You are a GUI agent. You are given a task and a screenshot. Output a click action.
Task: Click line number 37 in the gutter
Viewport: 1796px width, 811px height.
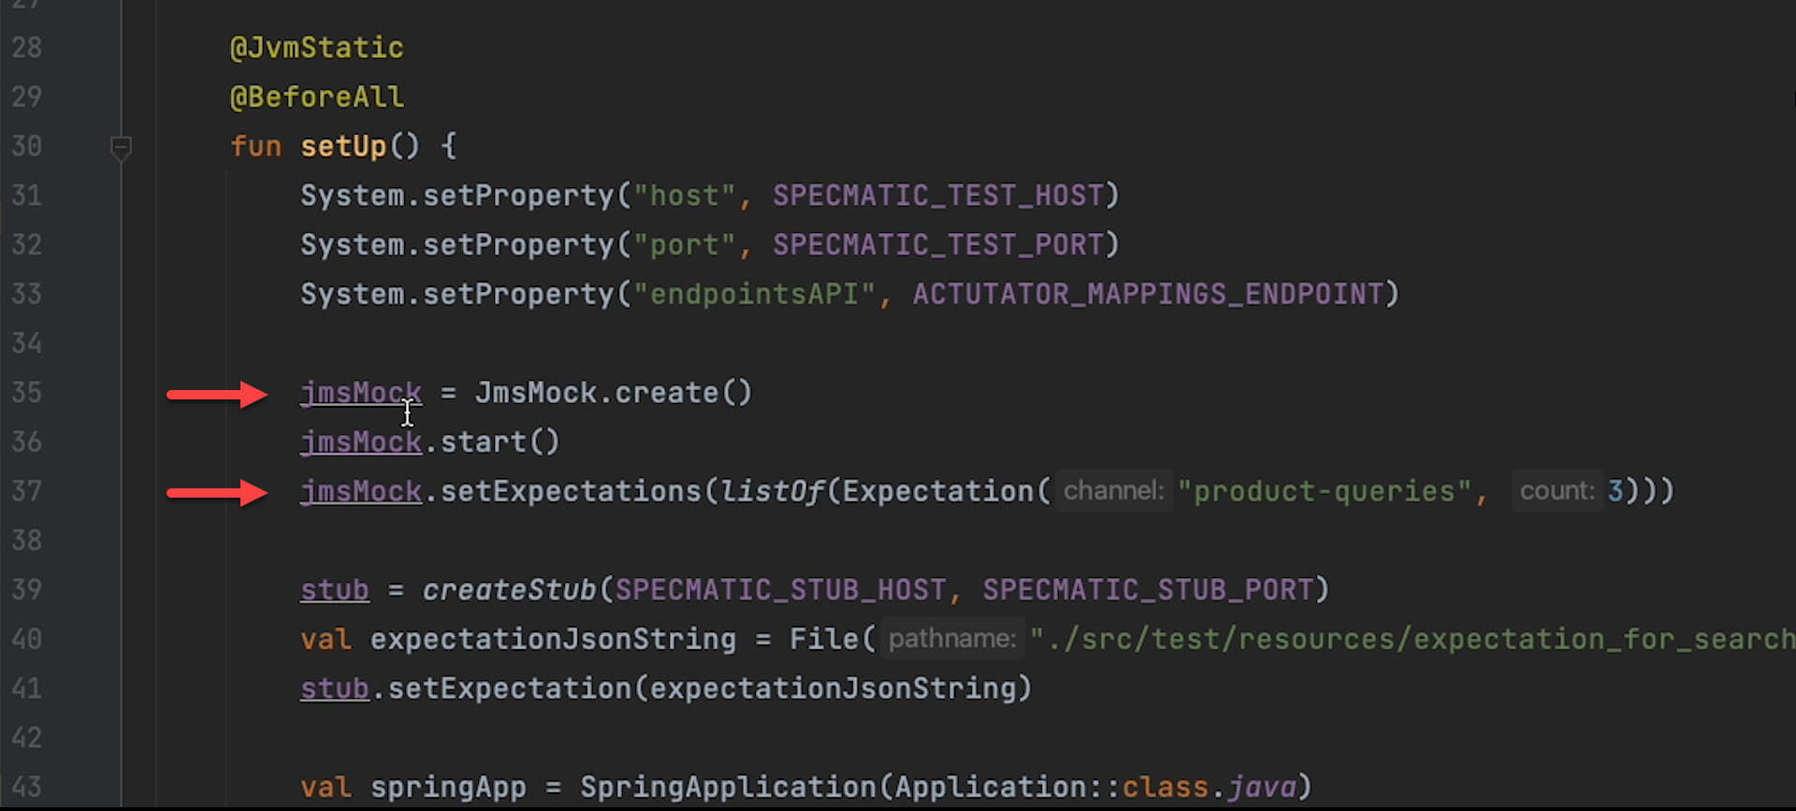pyautogui.click(x=27, y=491)
